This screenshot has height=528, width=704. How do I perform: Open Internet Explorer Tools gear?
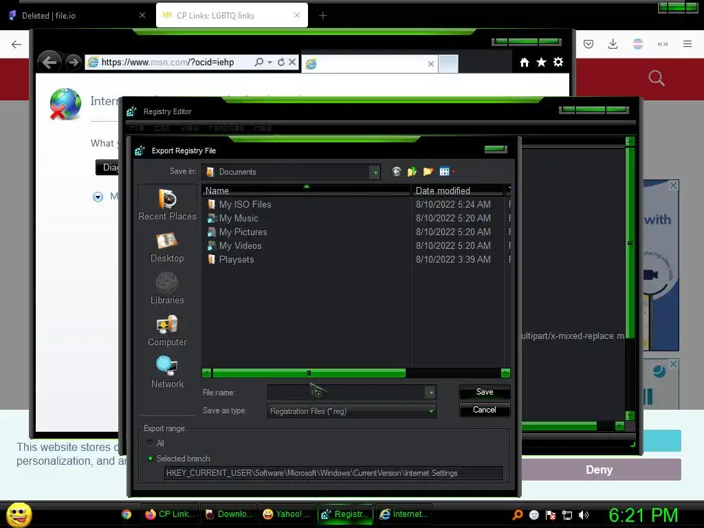558,62
